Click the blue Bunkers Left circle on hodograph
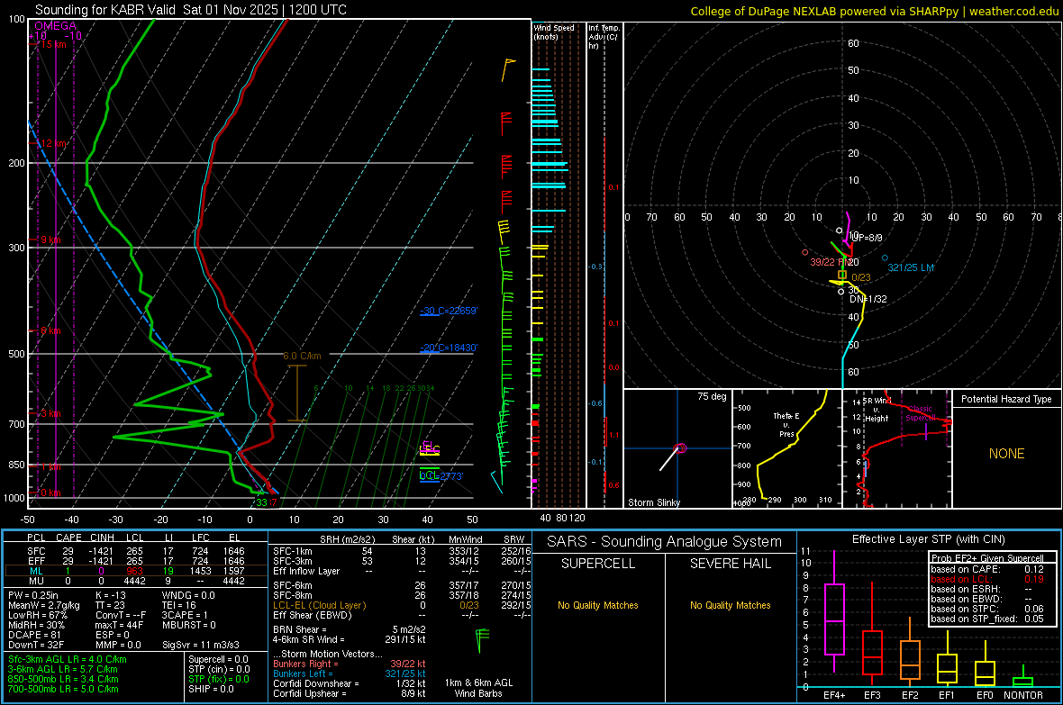Screen dimensions: 1063x705 (x=885, y=258)
